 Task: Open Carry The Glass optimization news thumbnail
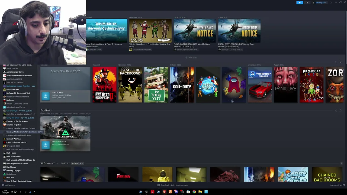(107, 31)
